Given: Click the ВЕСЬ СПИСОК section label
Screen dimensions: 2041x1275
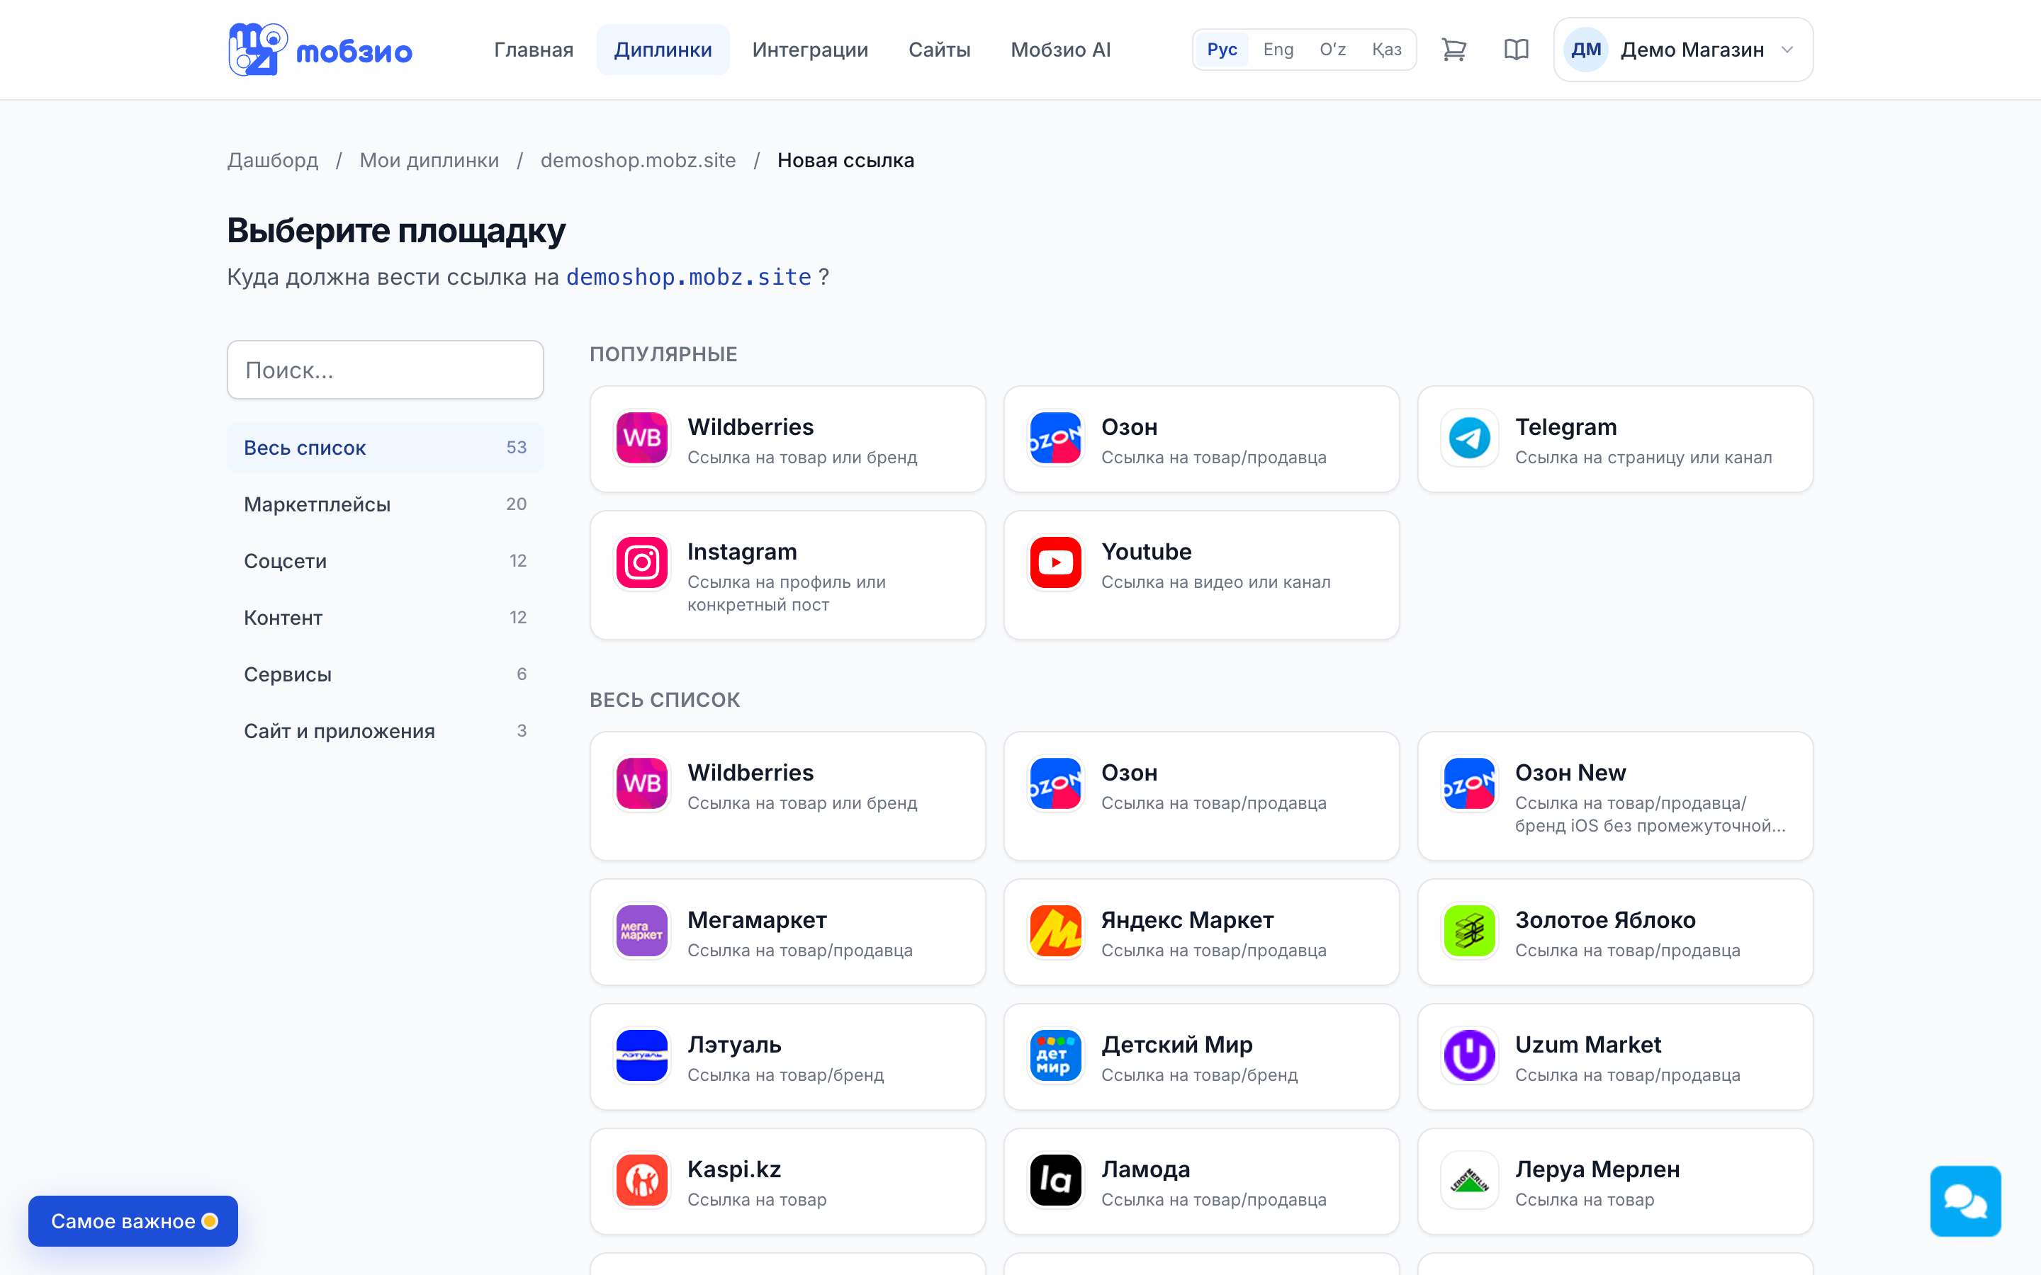Looking at the screenshot, I should pyautogui.click(x=665, y=700).
